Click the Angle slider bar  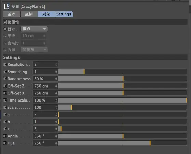click(123, 136)
